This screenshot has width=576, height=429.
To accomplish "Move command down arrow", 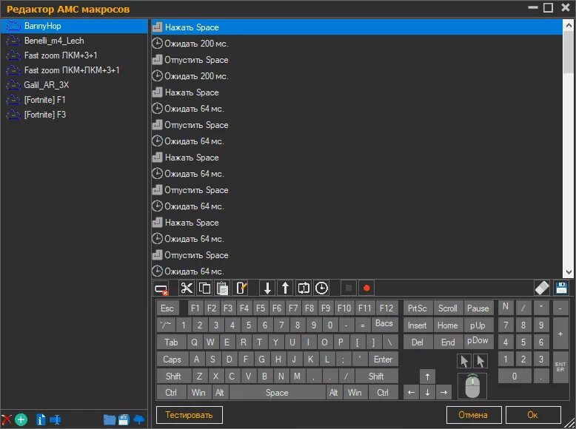I will coord(267,288).
